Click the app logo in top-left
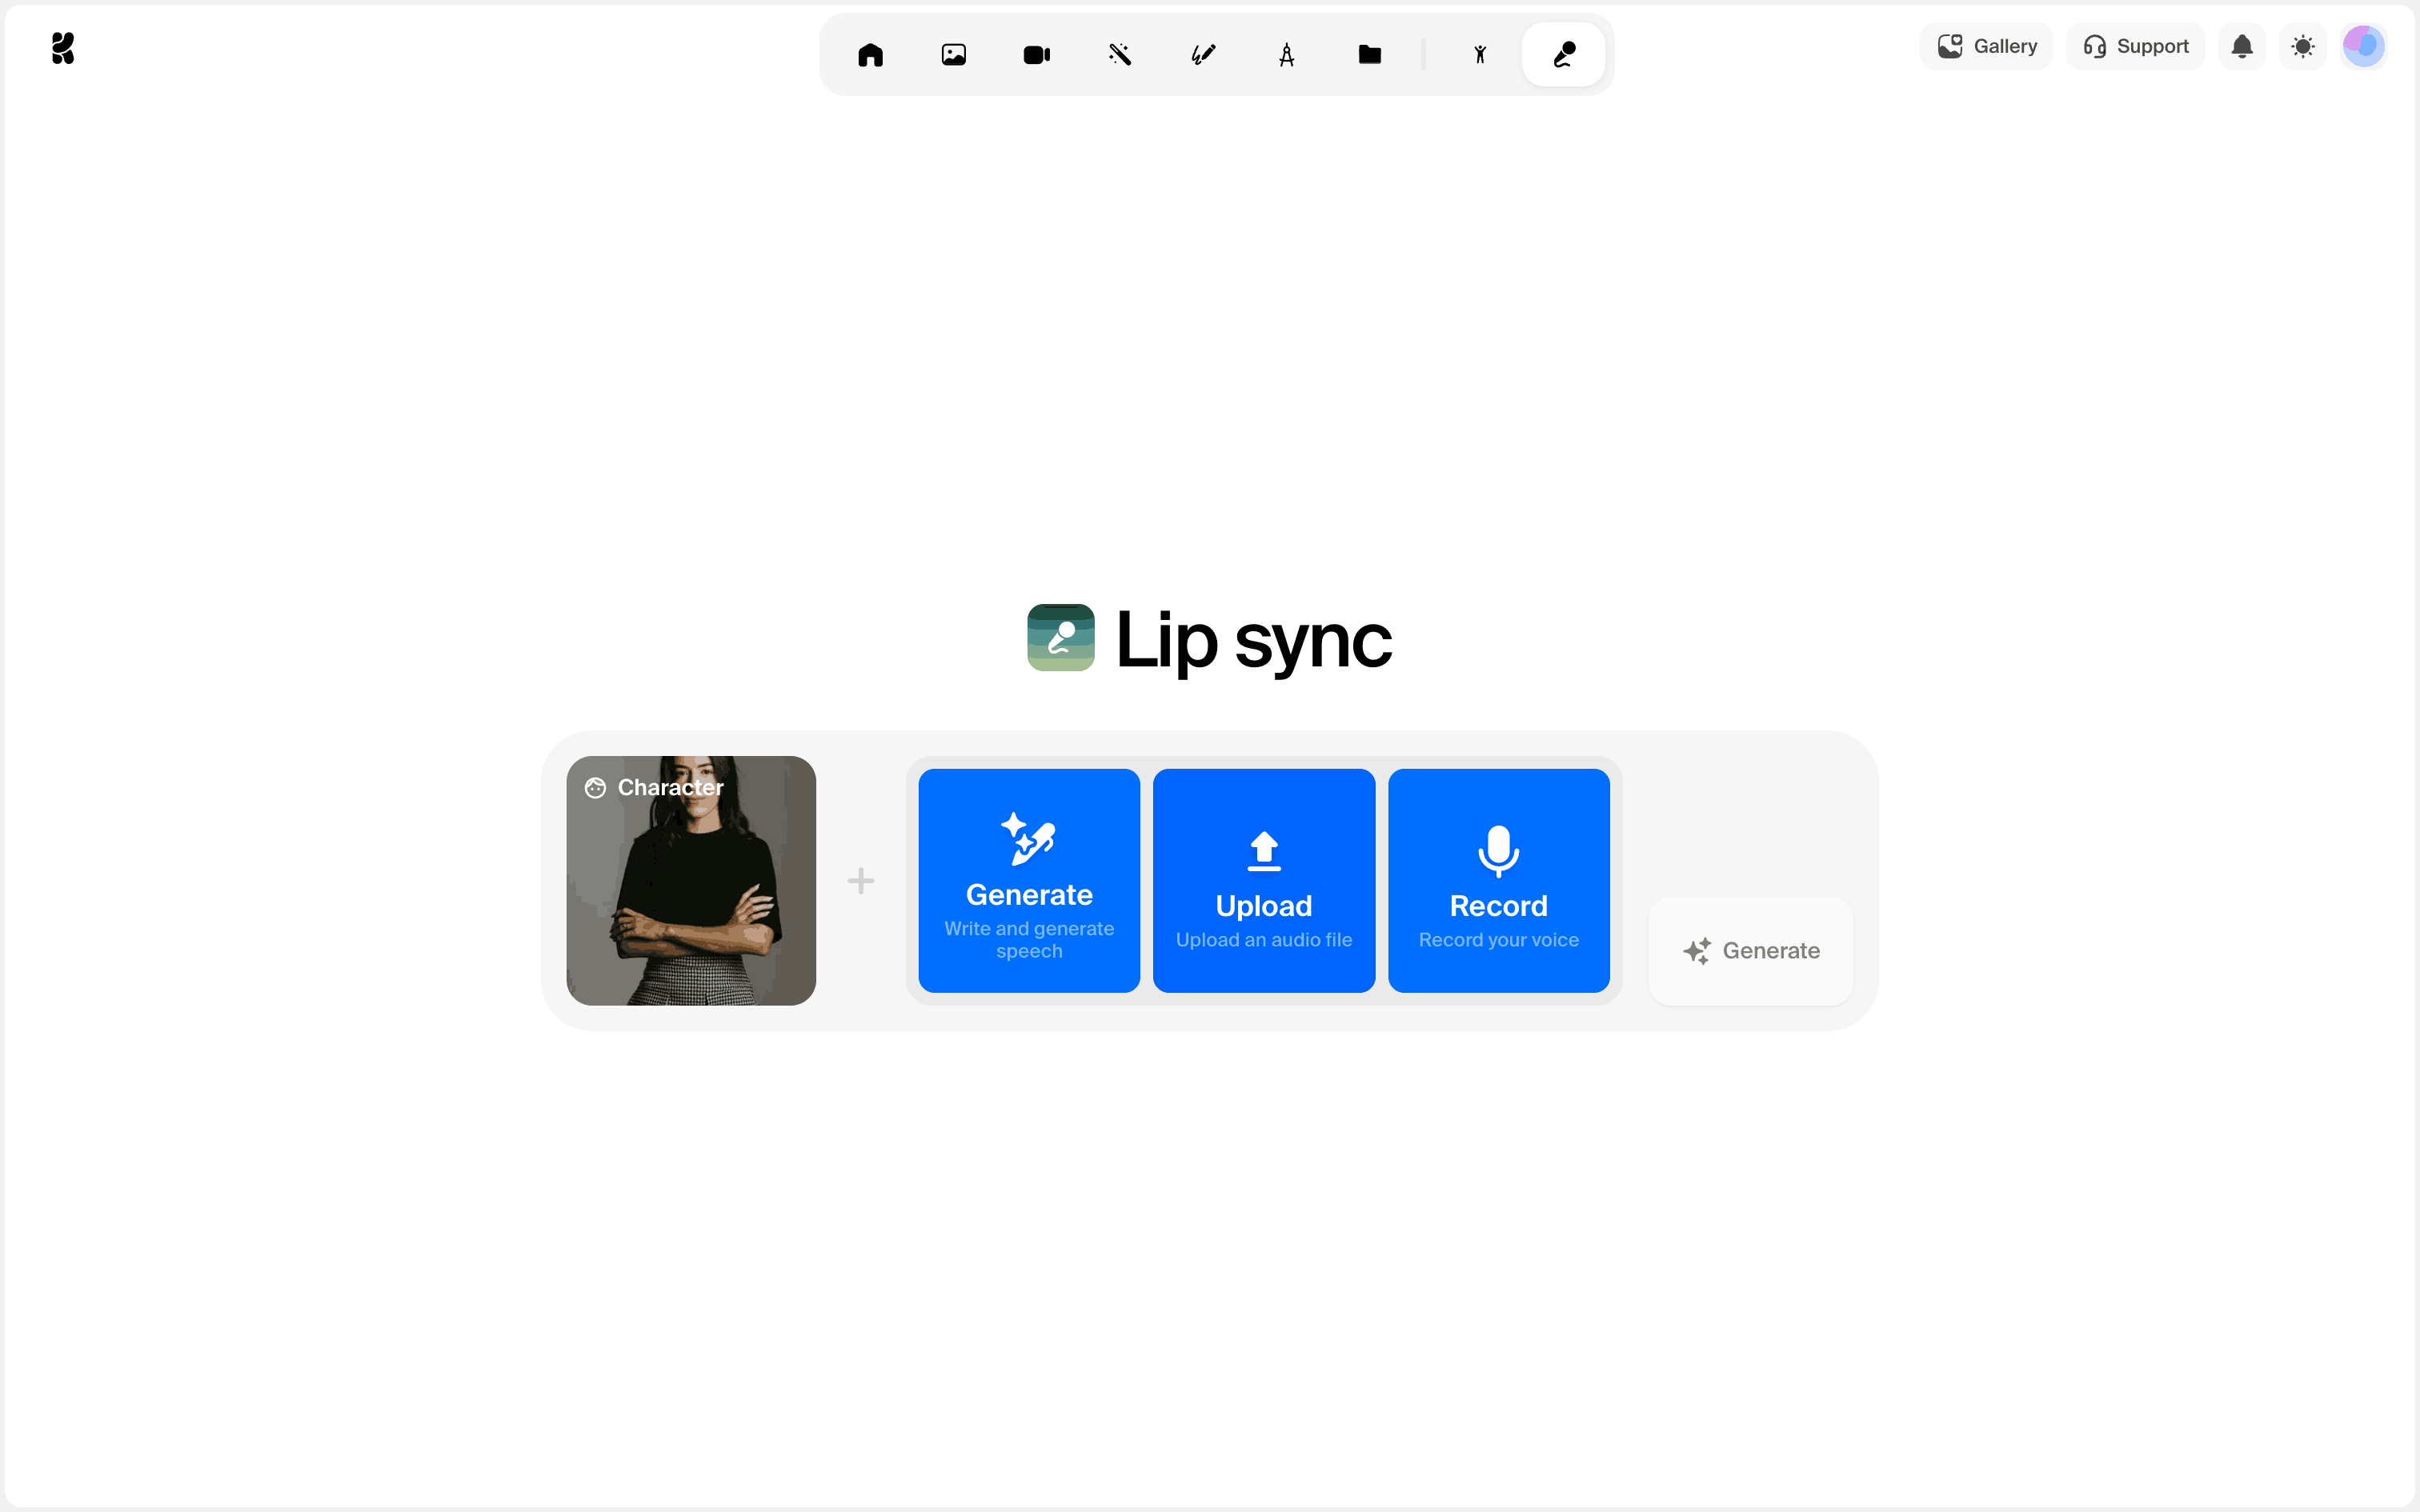The width and height of the screenshot is (2420, 1512). [x=63, y=48]
